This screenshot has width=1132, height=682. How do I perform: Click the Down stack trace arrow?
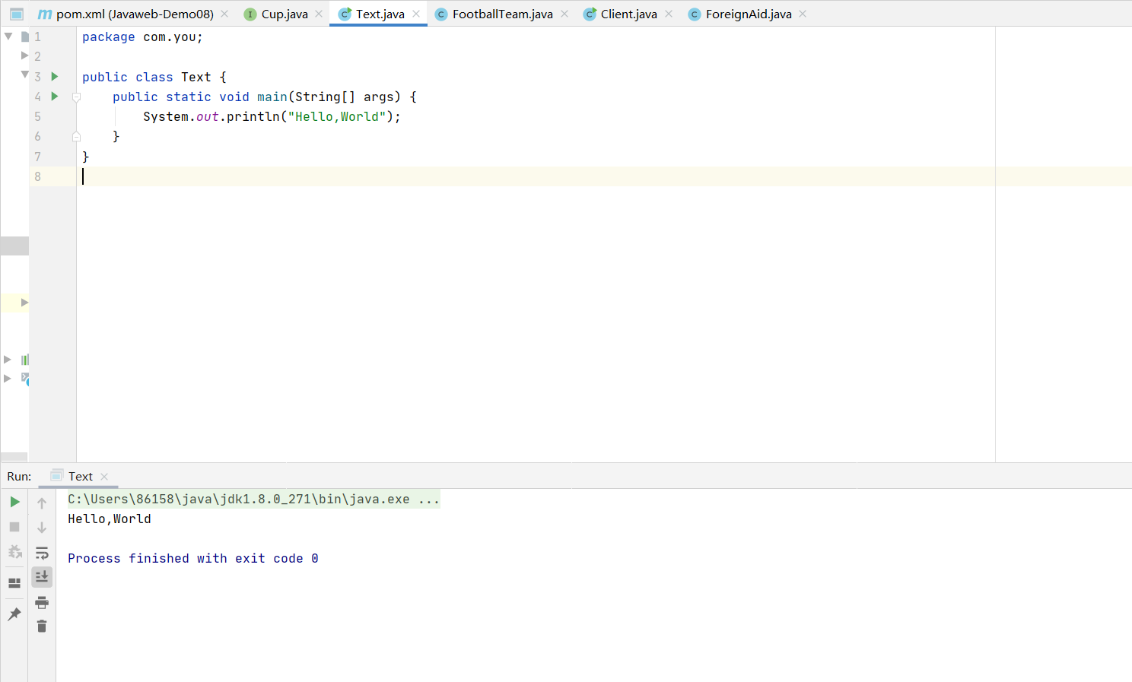click(42, 528)
